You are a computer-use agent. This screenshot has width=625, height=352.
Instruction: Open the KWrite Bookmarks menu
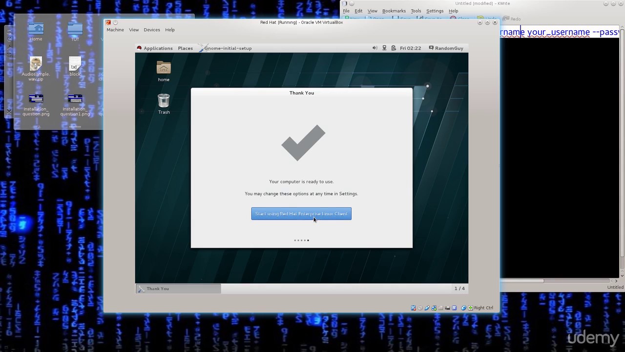[x=394, y=11]
